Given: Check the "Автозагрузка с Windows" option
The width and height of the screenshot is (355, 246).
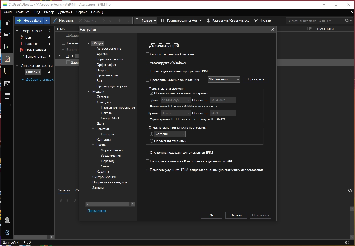Looking at the screenshot, I should (x=147, y=63).
